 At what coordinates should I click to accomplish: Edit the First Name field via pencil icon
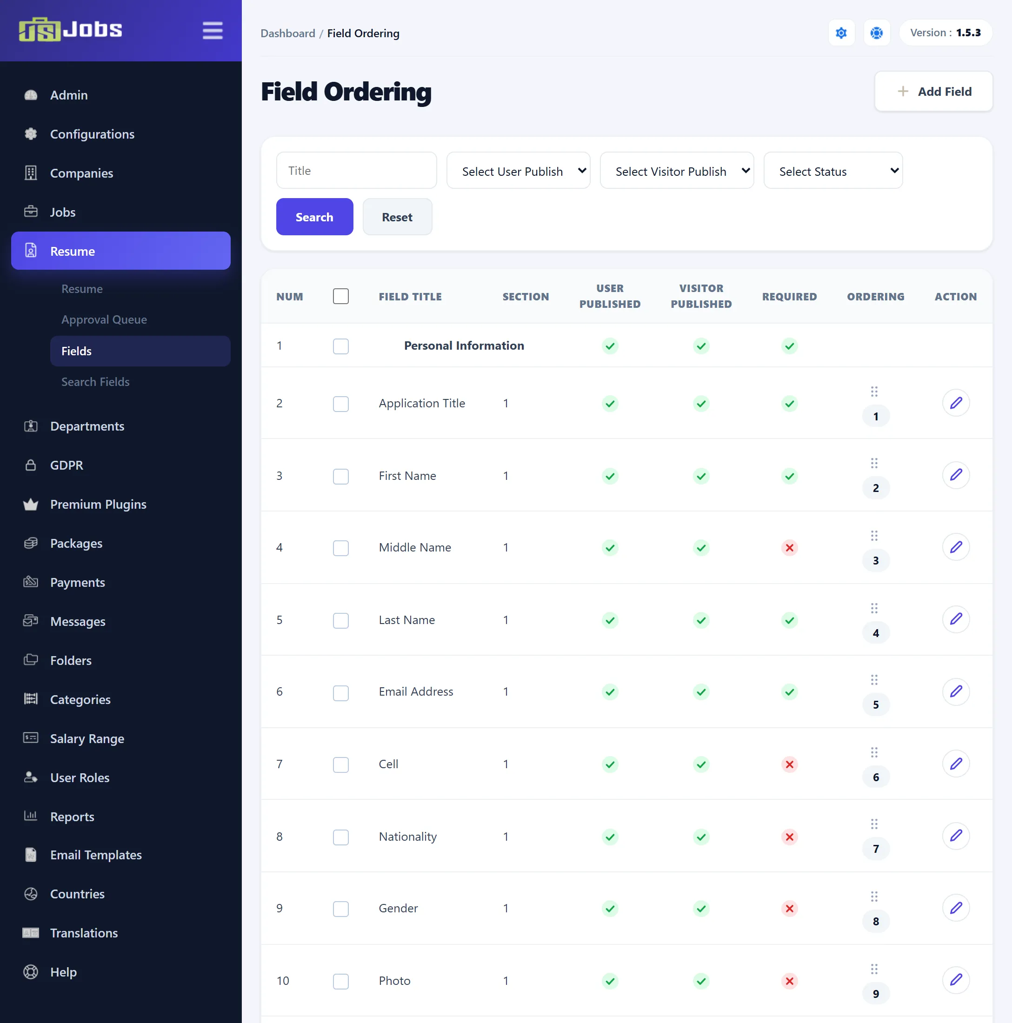coord(955,475)
